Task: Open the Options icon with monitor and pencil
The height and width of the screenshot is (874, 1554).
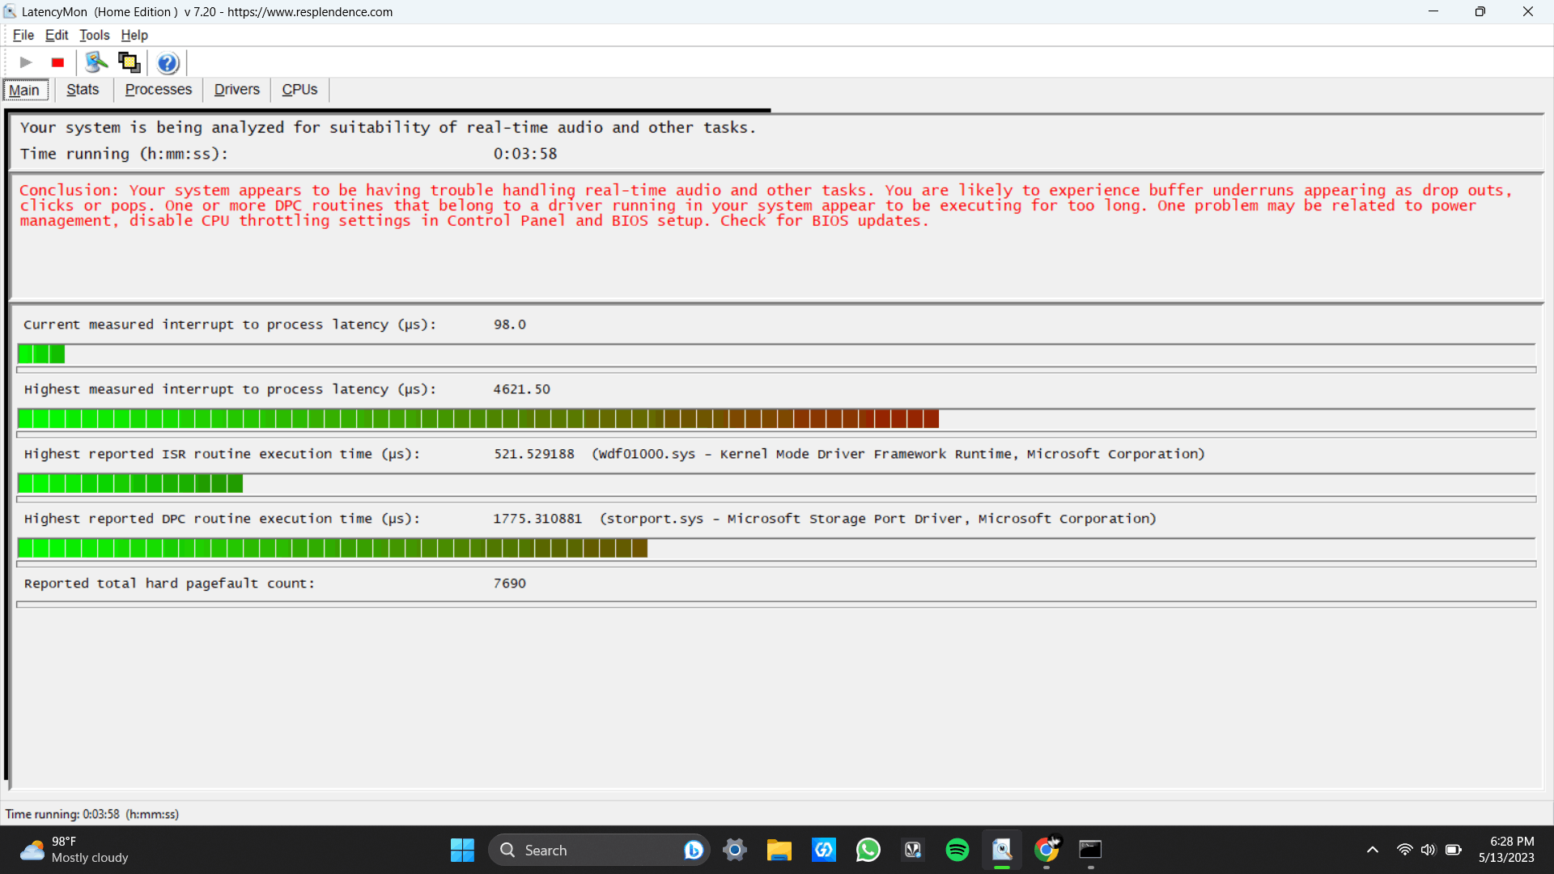Action: tap(96, 62)
